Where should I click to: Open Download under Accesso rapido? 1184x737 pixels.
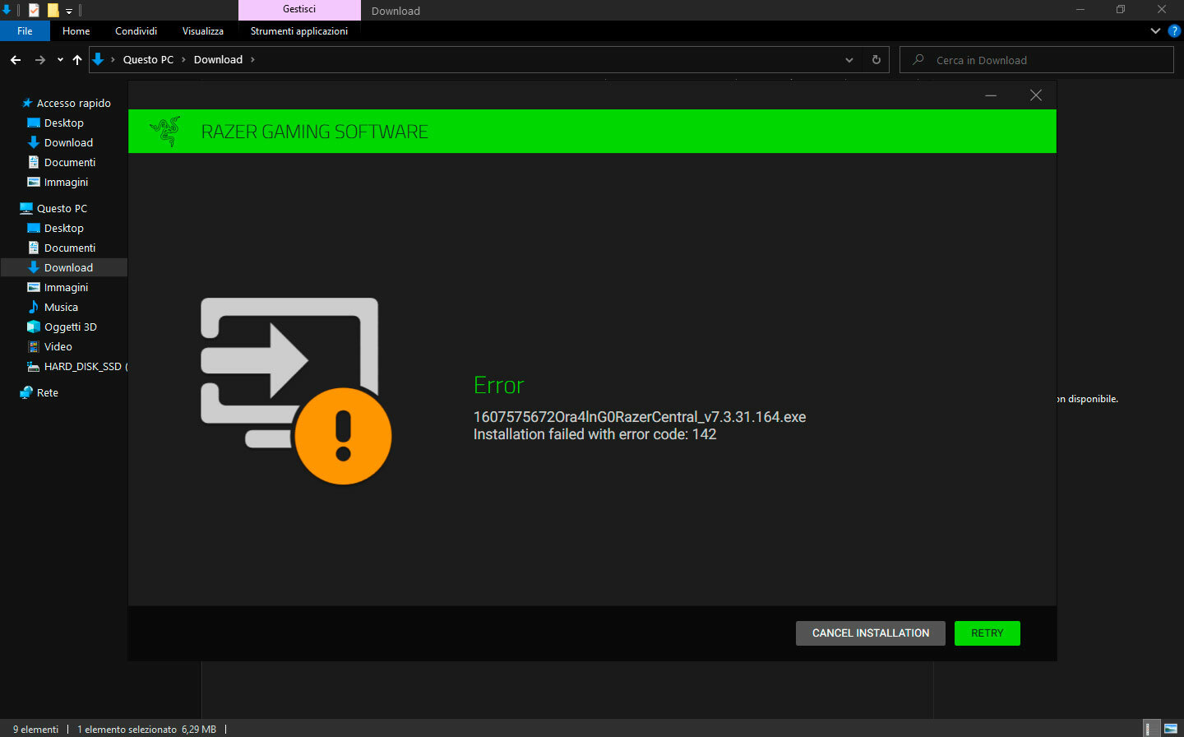68,142
